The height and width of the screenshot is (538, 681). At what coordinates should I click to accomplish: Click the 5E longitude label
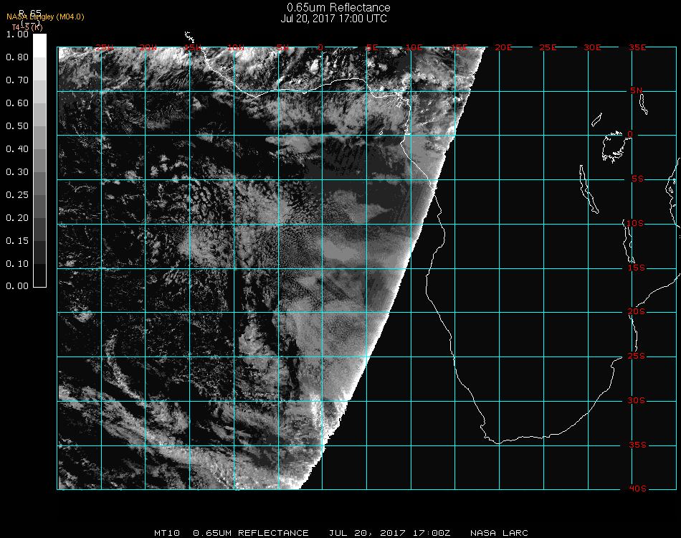[372, 47]
